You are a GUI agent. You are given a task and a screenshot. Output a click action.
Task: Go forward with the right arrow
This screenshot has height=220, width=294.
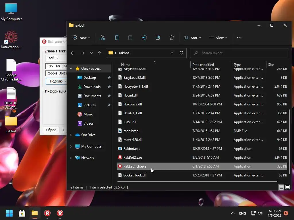click(x=82, y=53)
